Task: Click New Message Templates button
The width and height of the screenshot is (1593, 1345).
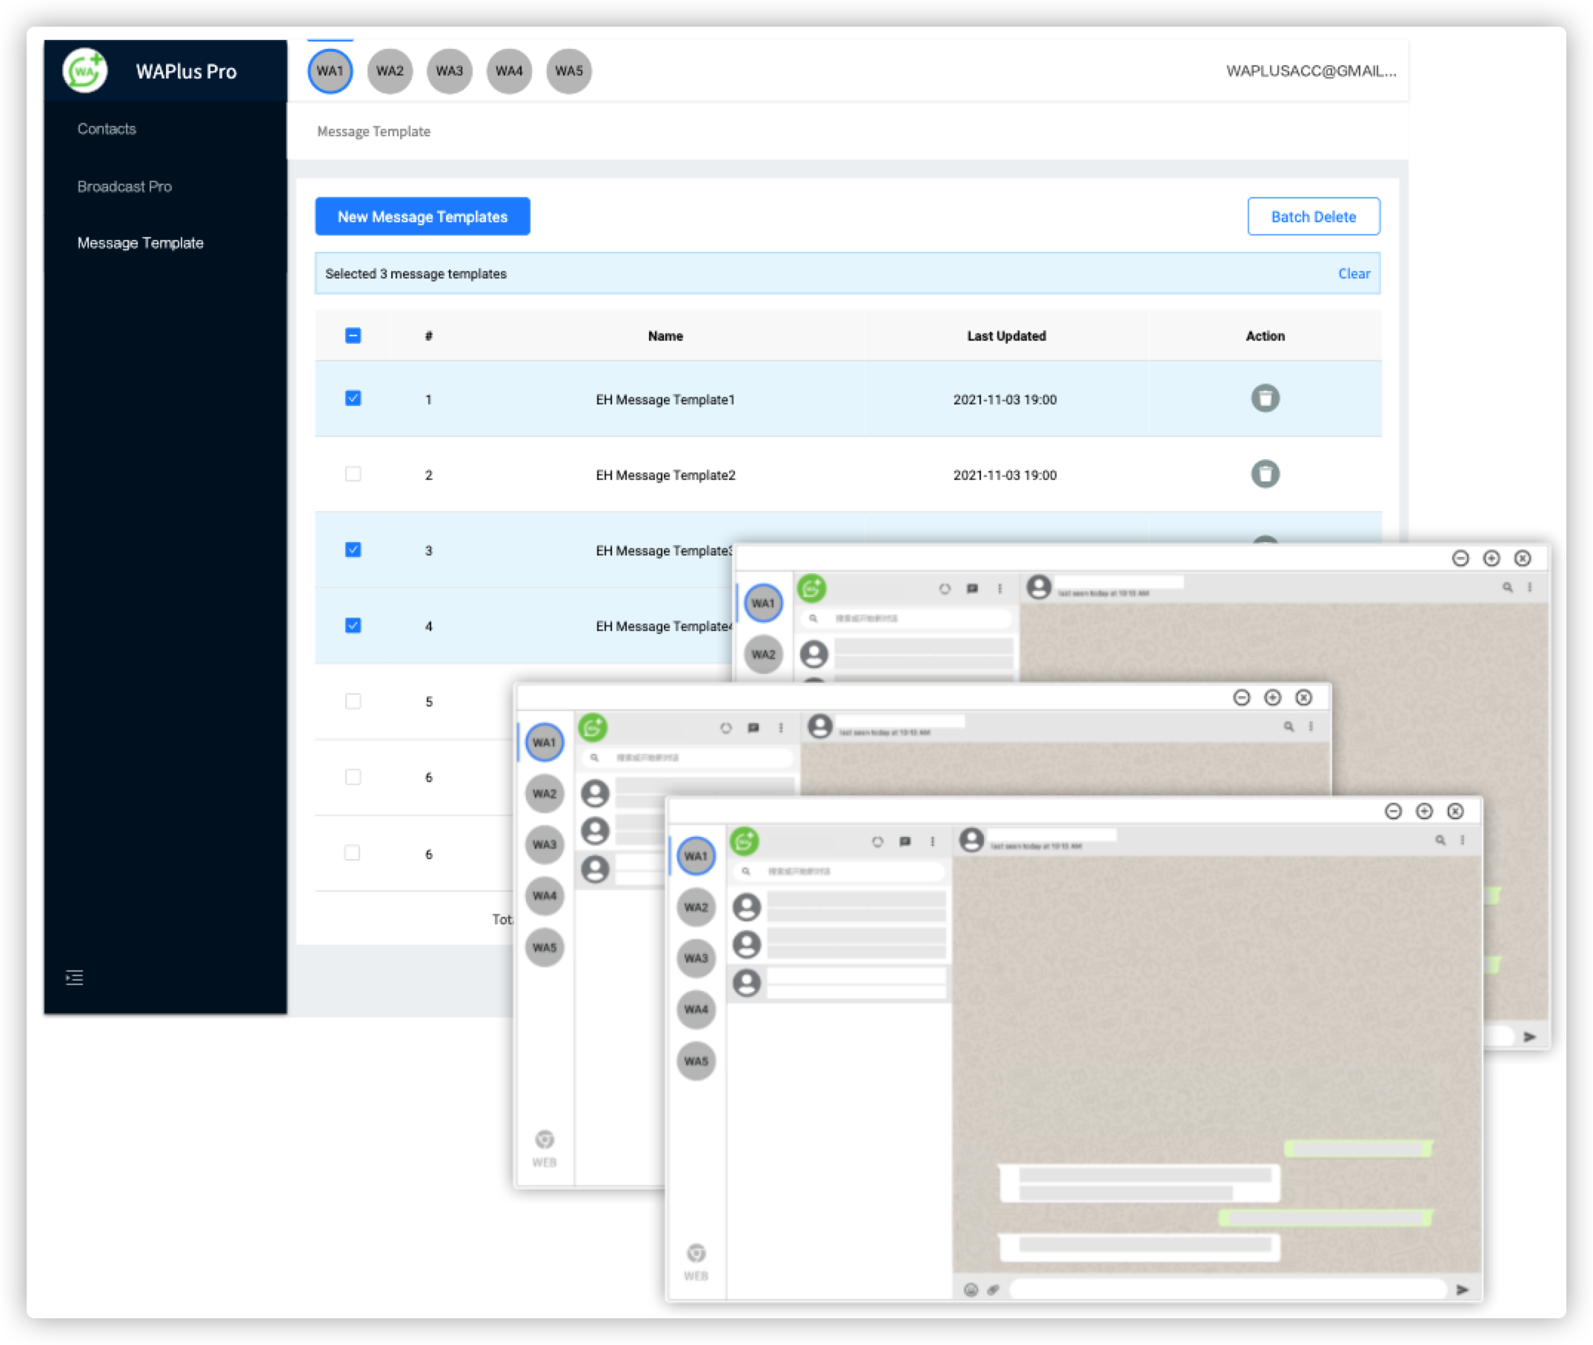Action: 422,216
